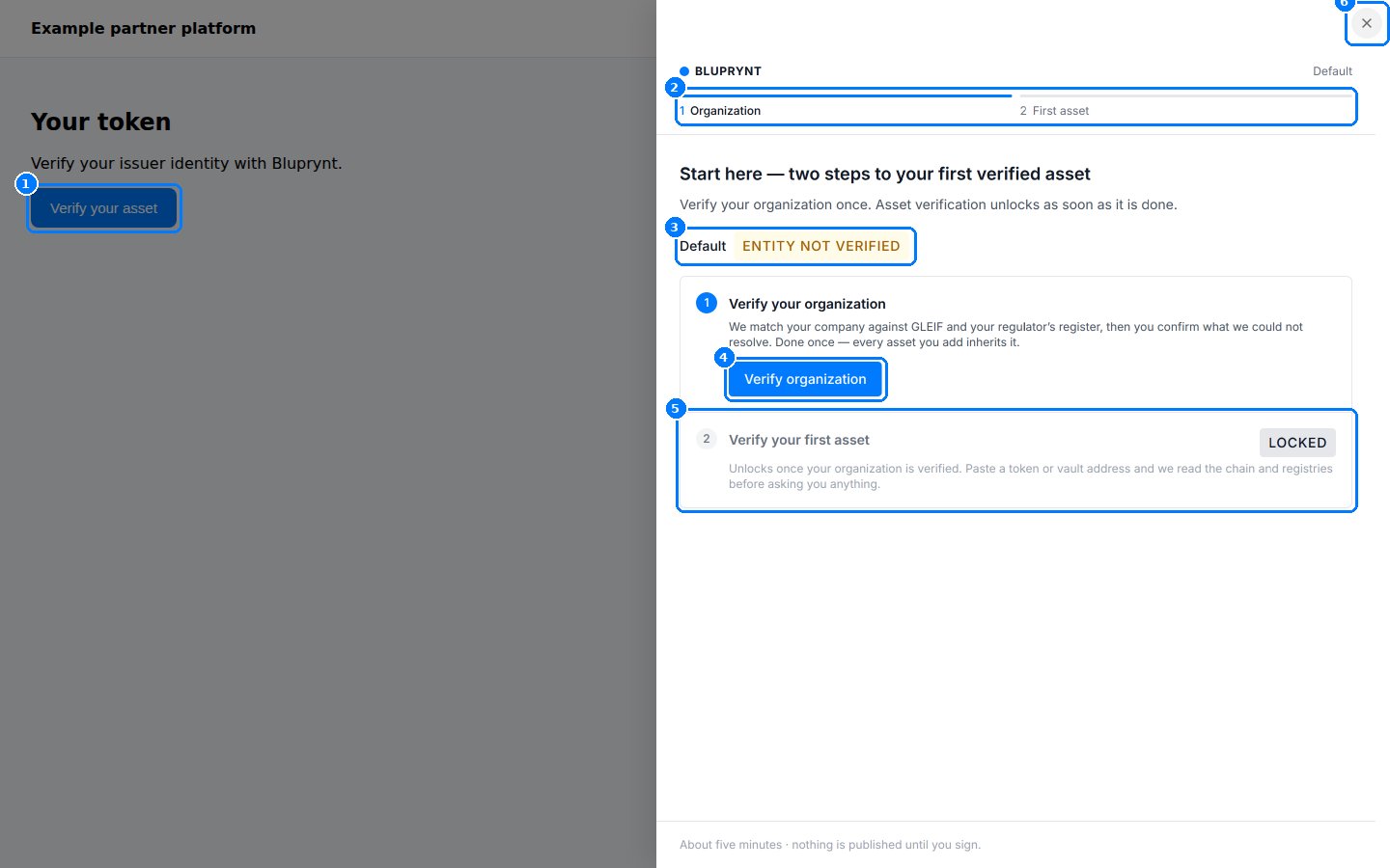Click the Verify organization button
This screenshot has width=1390, height=868.
[805, 379]
